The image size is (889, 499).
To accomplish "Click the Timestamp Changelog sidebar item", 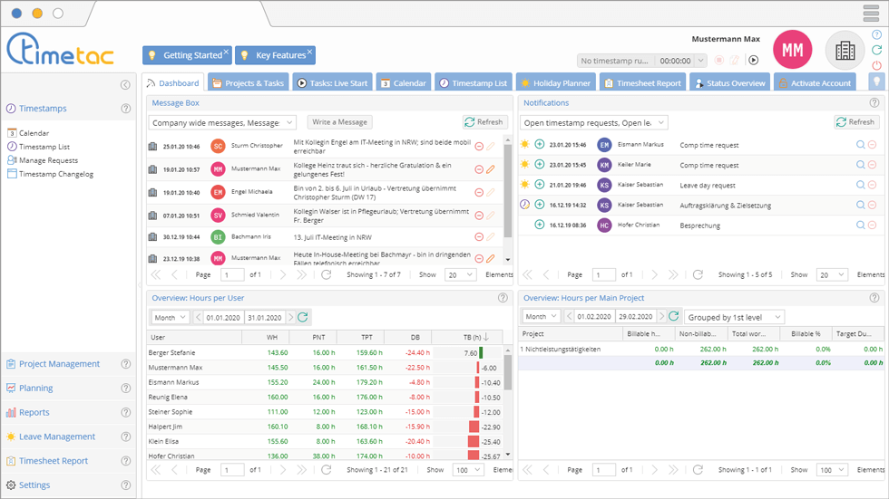I will coord(56,174).
